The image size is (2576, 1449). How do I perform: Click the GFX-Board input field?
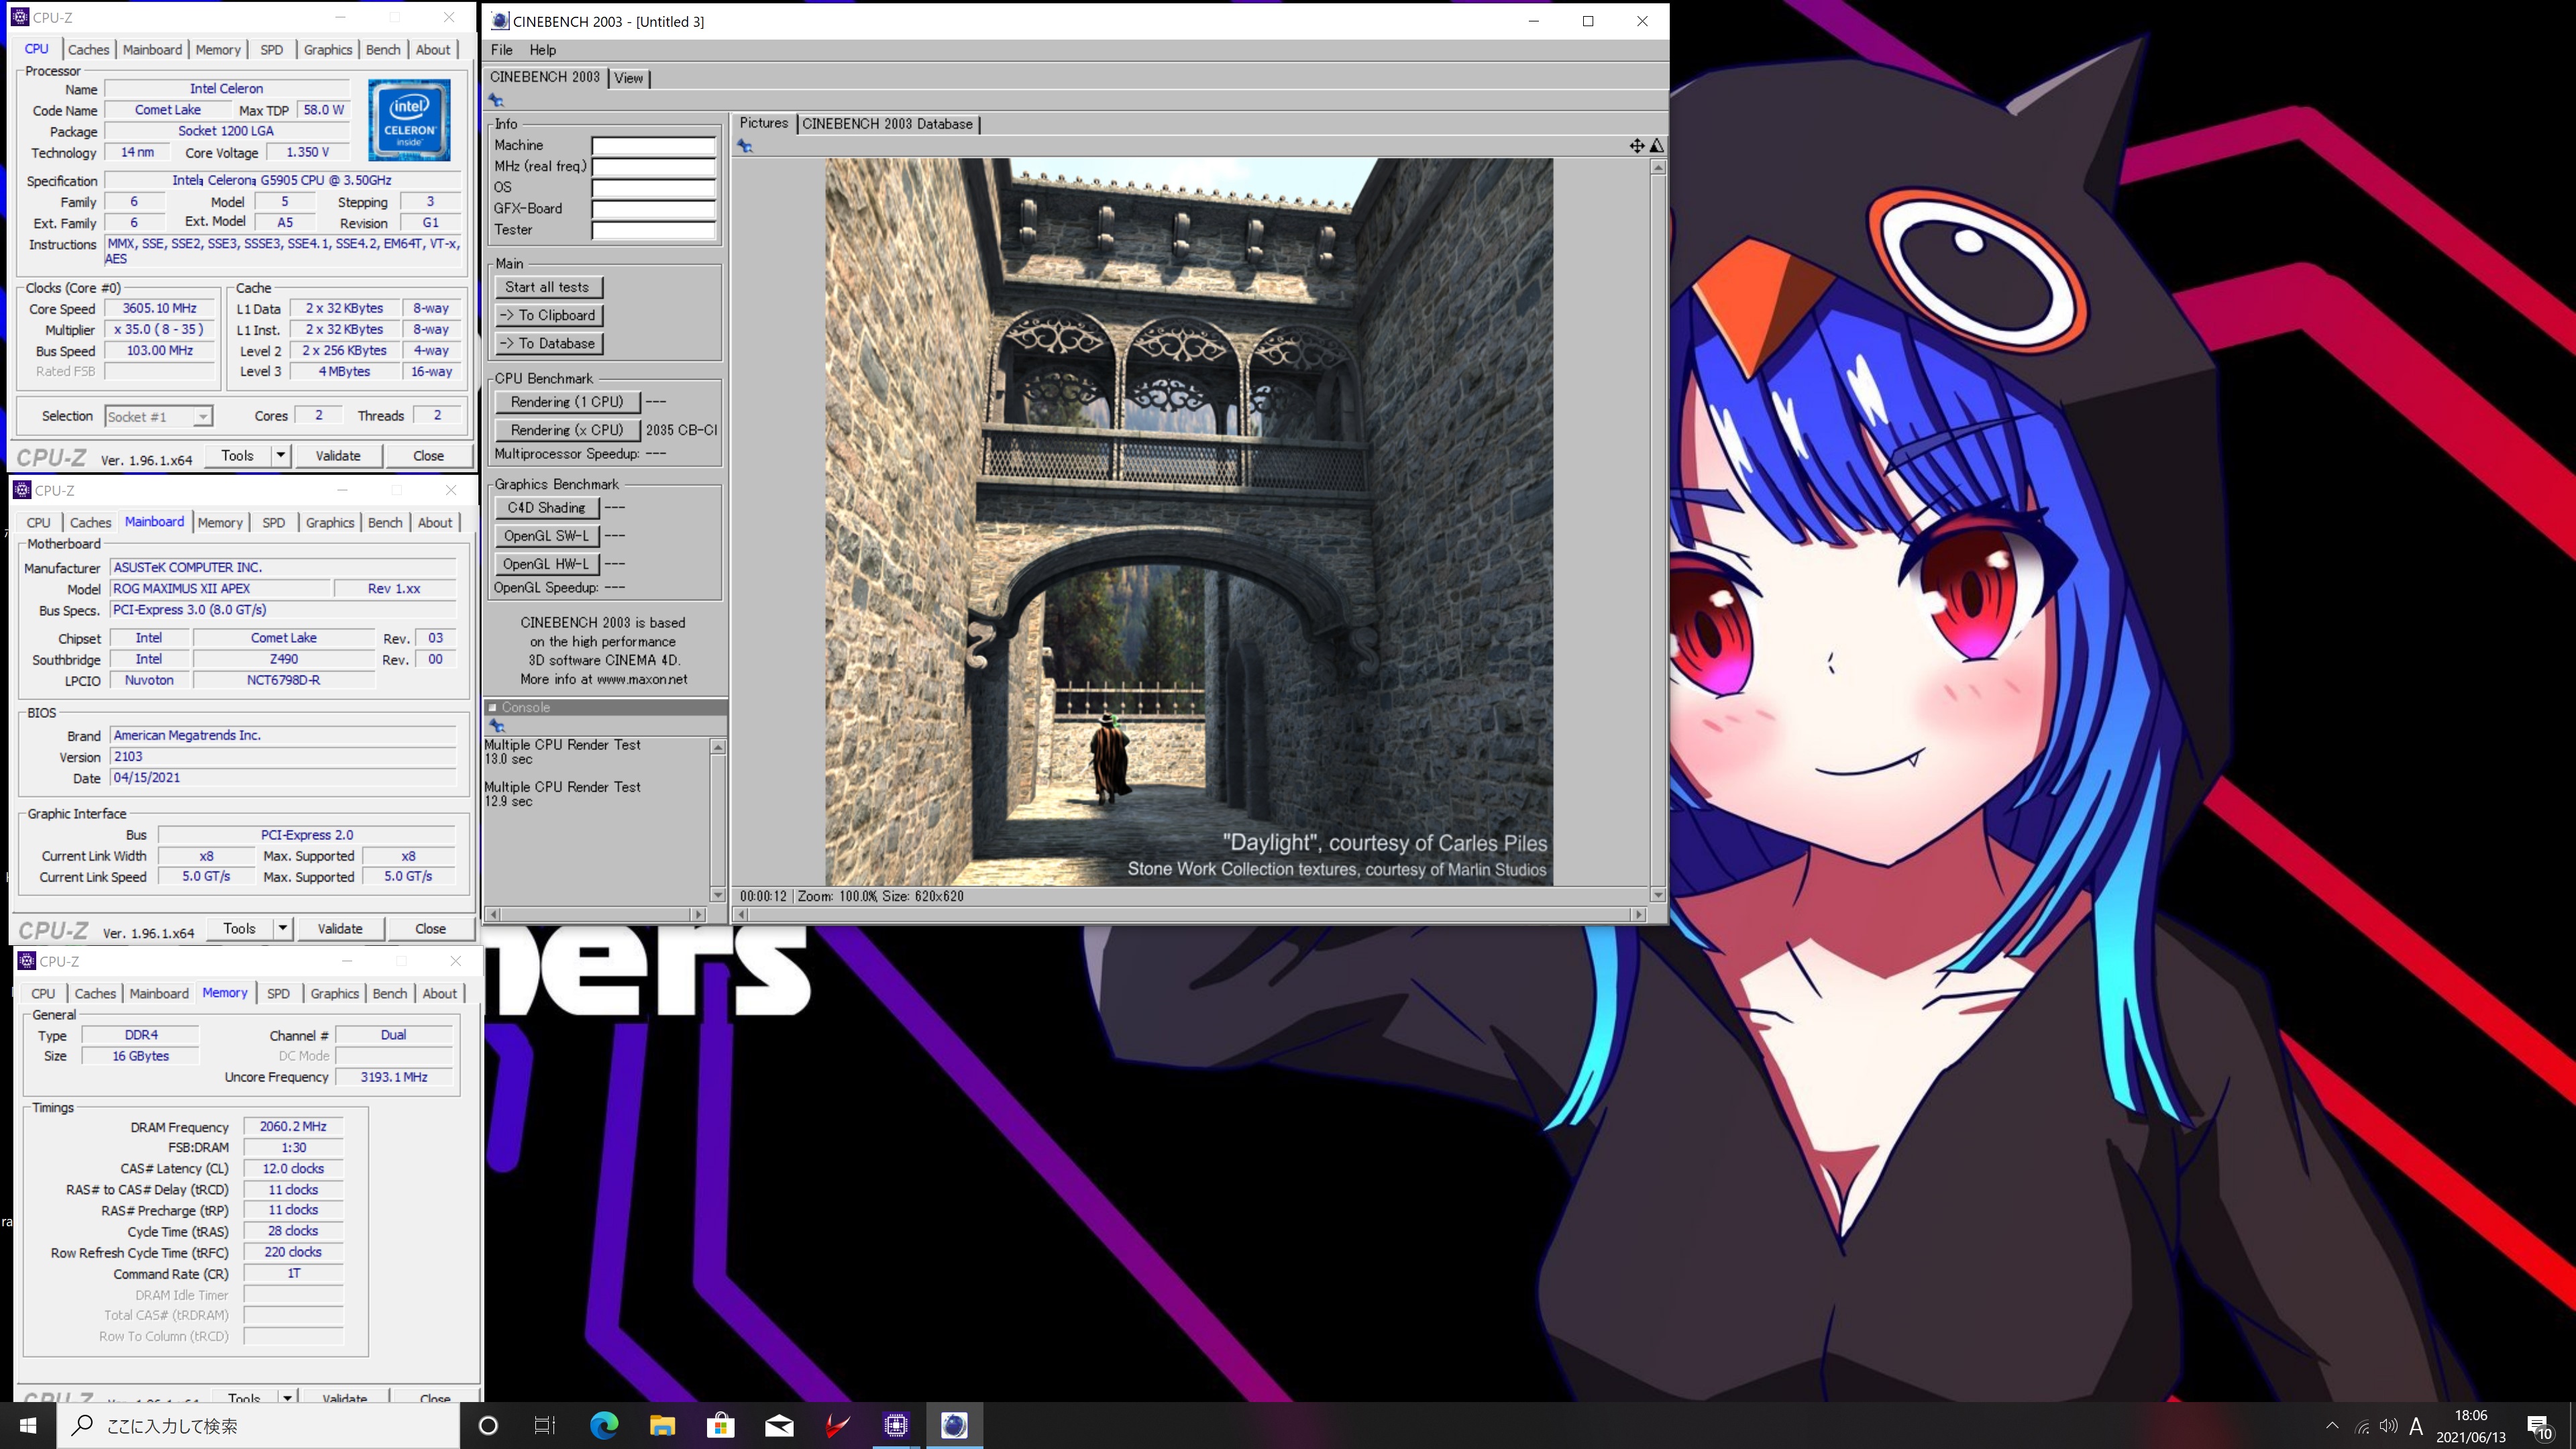click(x=654, y=209)
